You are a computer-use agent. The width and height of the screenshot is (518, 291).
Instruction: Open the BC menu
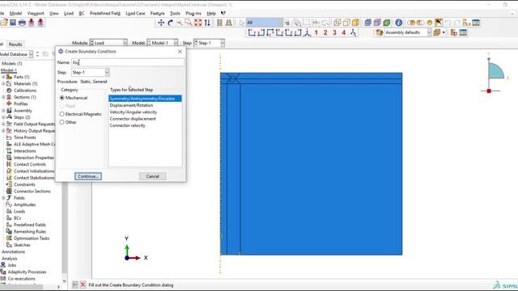click(82, 13)
